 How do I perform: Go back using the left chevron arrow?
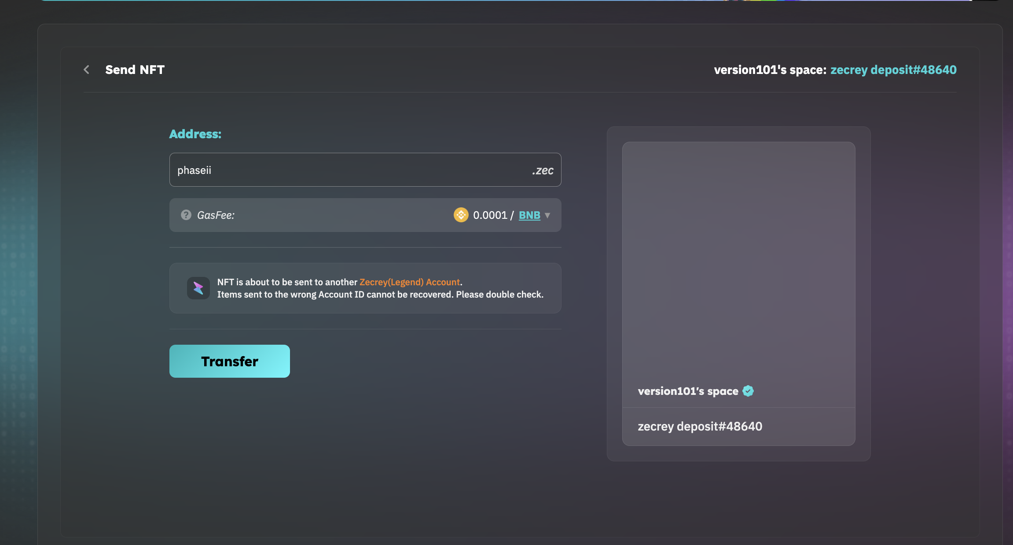(87, 70)
